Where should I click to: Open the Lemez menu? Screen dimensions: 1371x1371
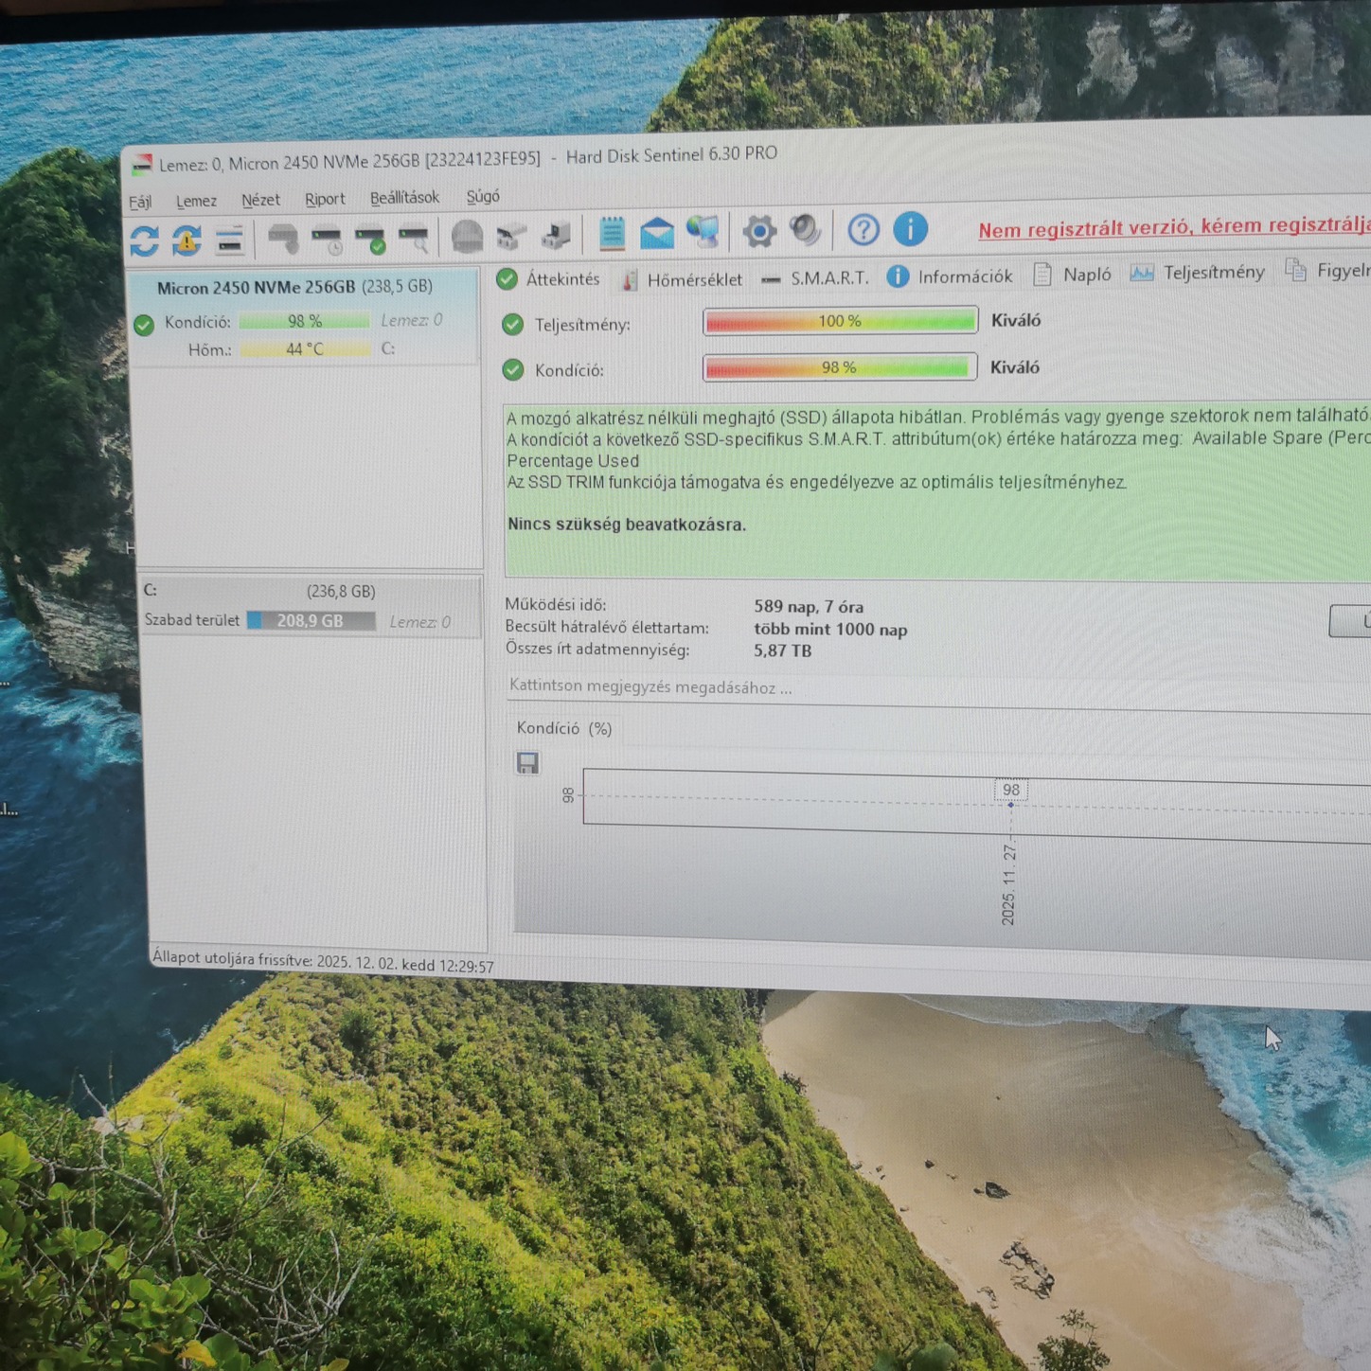(196, 201)
